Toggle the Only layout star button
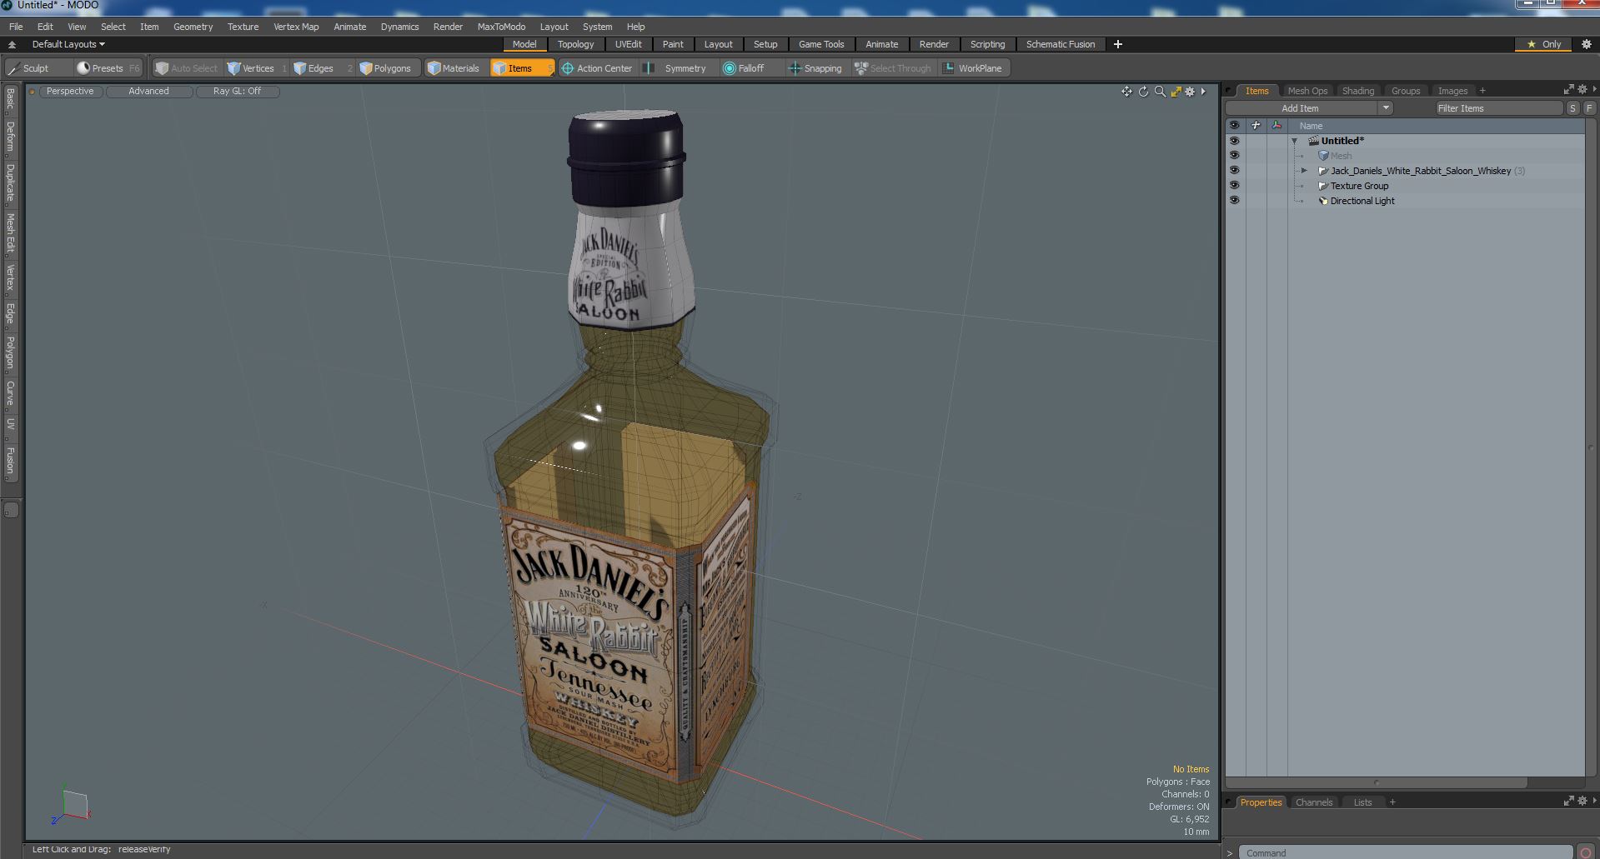This screenshot has width=1600, height=859. click(1543, 44)
